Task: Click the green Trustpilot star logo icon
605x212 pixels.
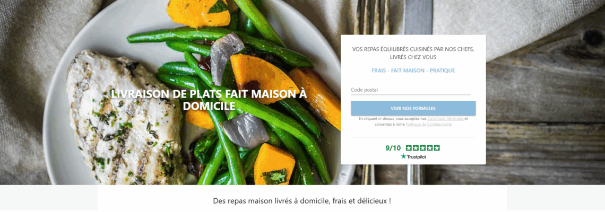Action: point(403,156)
